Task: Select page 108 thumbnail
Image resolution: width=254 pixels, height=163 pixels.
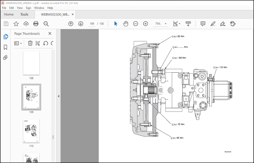Action: 31,63
